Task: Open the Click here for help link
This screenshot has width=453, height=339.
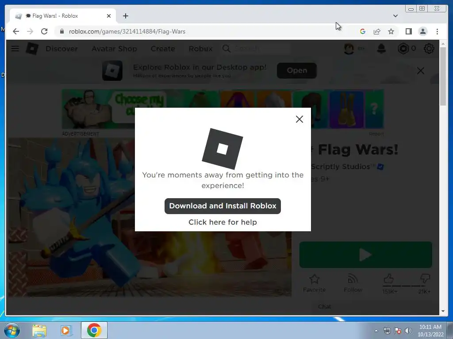Action: click(223, 222)
